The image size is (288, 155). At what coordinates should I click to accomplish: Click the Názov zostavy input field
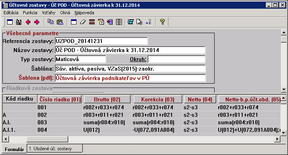130,50
